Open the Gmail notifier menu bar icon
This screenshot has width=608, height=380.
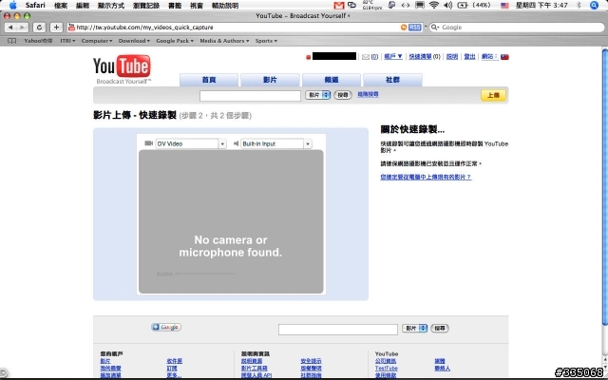339,6
